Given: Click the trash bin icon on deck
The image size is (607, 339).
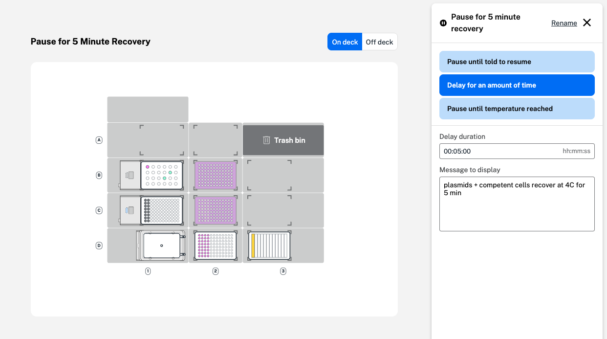Looking at the screenshot, I should 266,140.
